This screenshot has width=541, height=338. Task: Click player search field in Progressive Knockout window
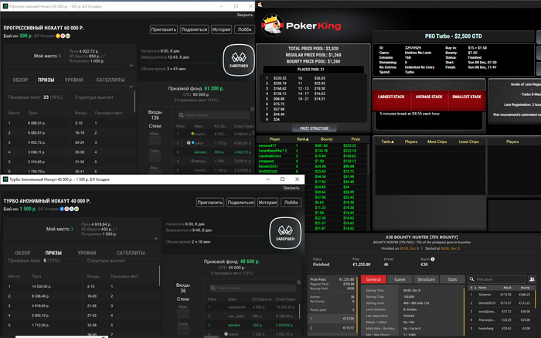[x=213, y=115]
